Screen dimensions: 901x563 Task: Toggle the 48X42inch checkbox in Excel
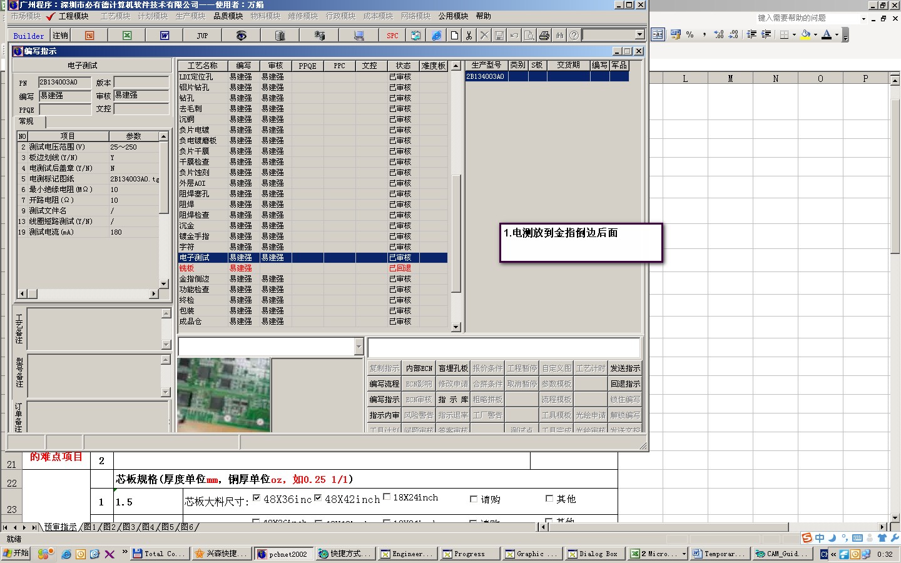tap(318, 498)
